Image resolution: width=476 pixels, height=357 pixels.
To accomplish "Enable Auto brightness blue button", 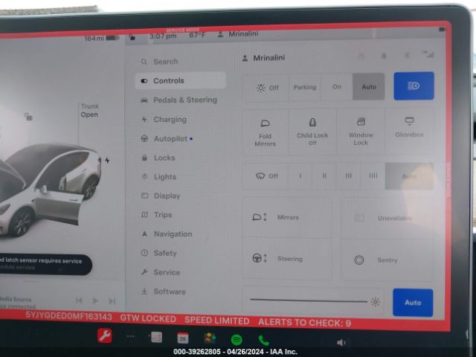I will pos(413,303).
